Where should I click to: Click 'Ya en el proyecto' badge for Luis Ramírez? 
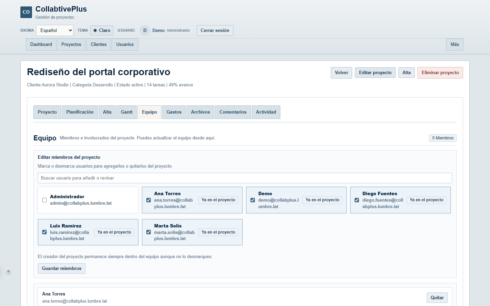(114, 232)
